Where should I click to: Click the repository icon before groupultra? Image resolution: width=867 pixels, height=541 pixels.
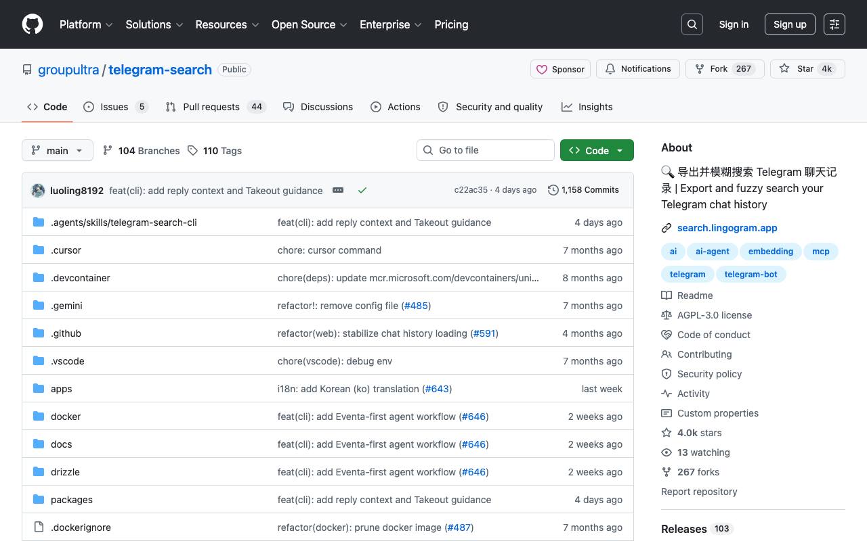click(27, 70)
